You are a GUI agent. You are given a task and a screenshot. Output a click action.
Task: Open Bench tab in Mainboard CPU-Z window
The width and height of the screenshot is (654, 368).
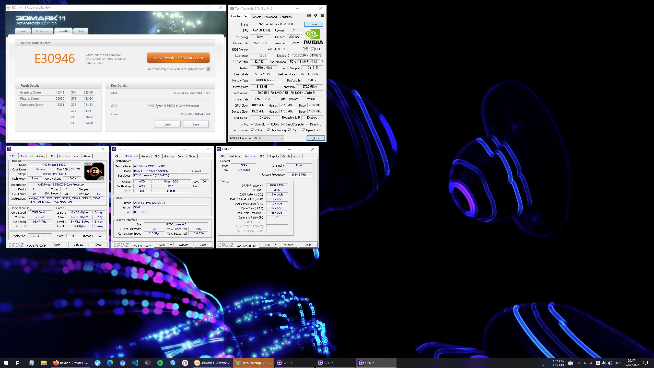(x=181, y=156)
